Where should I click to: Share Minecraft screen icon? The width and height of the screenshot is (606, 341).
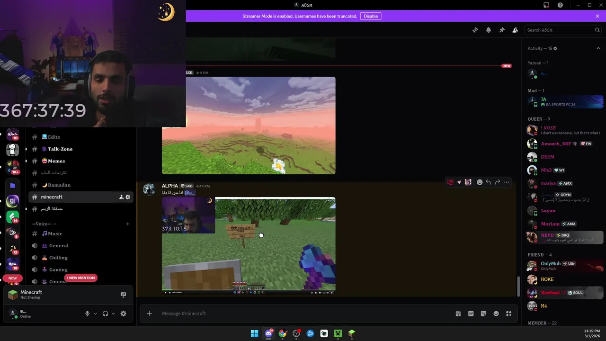pyautogui.click(x=124, y=295)
